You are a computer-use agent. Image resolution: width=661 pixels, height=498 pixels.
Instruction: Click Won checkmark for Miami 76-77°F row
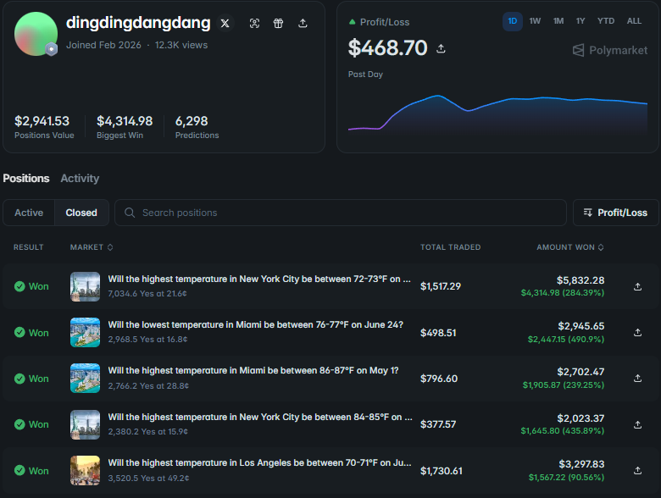19,332
